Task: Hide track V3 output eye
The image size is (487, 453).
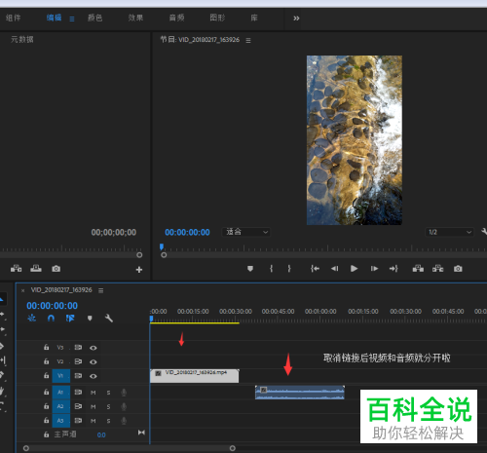Action: (x=94, y=348)
